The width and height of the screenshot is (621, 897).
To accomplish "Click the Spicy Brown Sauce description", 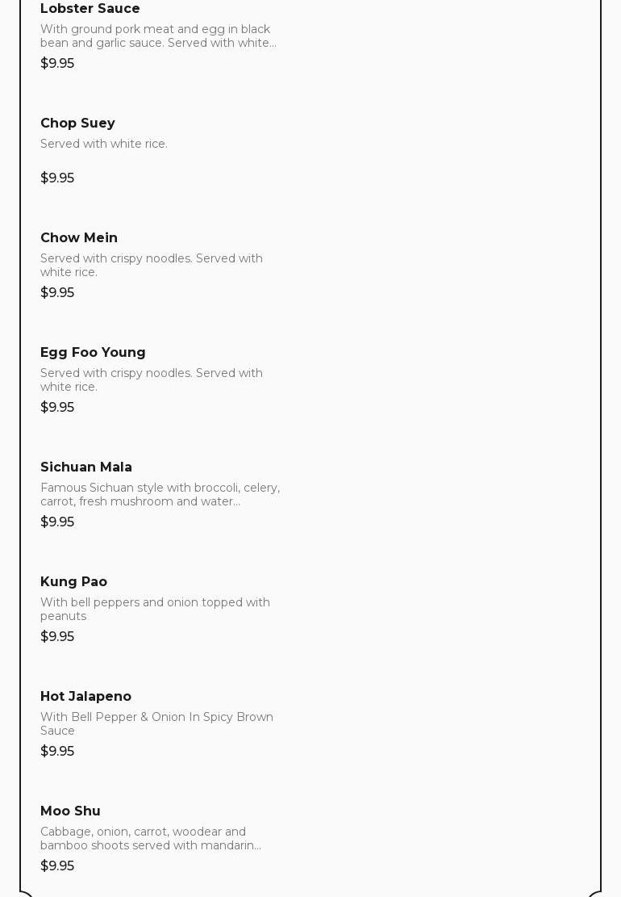I will (156, 724).
